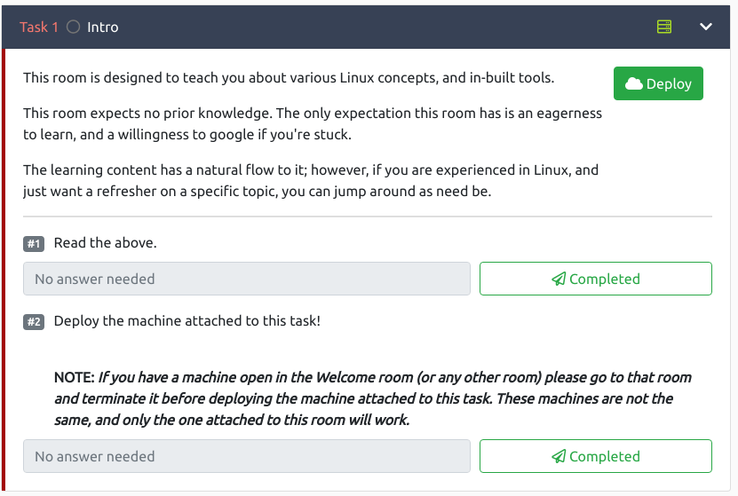Focus the second 'No answer needed' field
This screenshot has width=738, height=496.
[x=246, y=456]
